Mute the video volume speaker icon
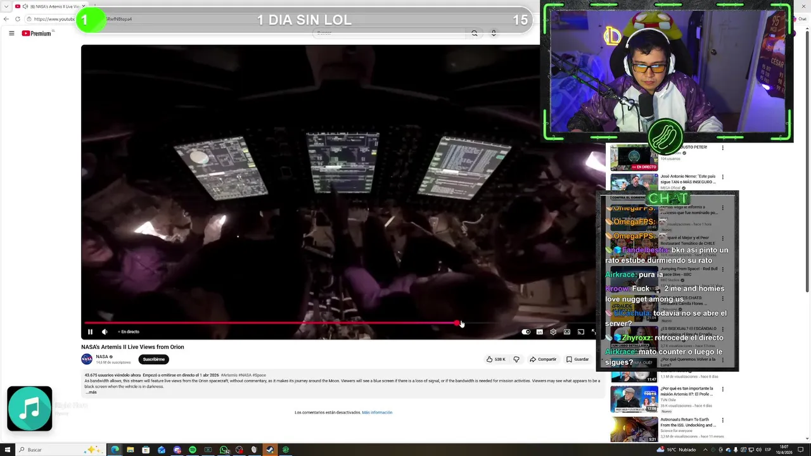This screenshot has height=456, width=811. click(x=105, y=332)
